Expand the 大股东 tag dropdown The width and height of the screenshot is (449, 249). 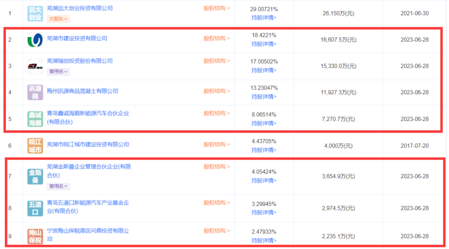pyautogui.click(x=58, y=19)
